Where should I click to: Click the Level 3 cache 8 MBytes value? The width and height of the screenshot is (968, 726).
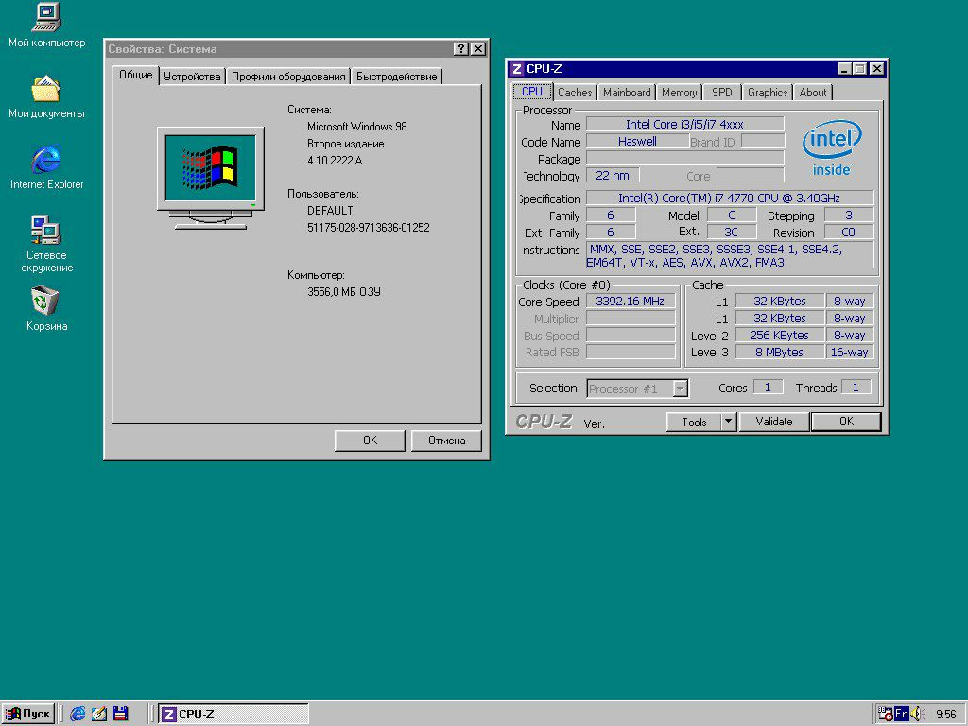pos(779,352)
